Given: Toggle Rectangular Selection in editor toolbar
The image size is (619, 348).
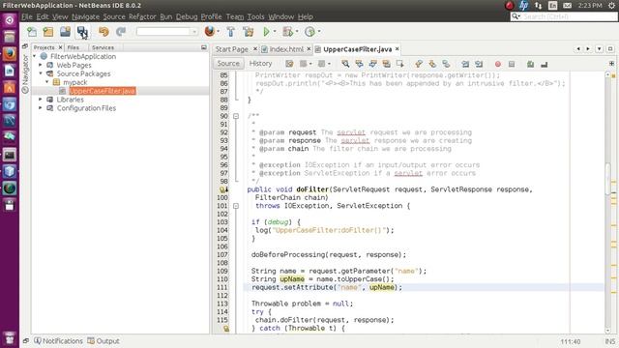Looking at the screenshot, I should point(399,64).
